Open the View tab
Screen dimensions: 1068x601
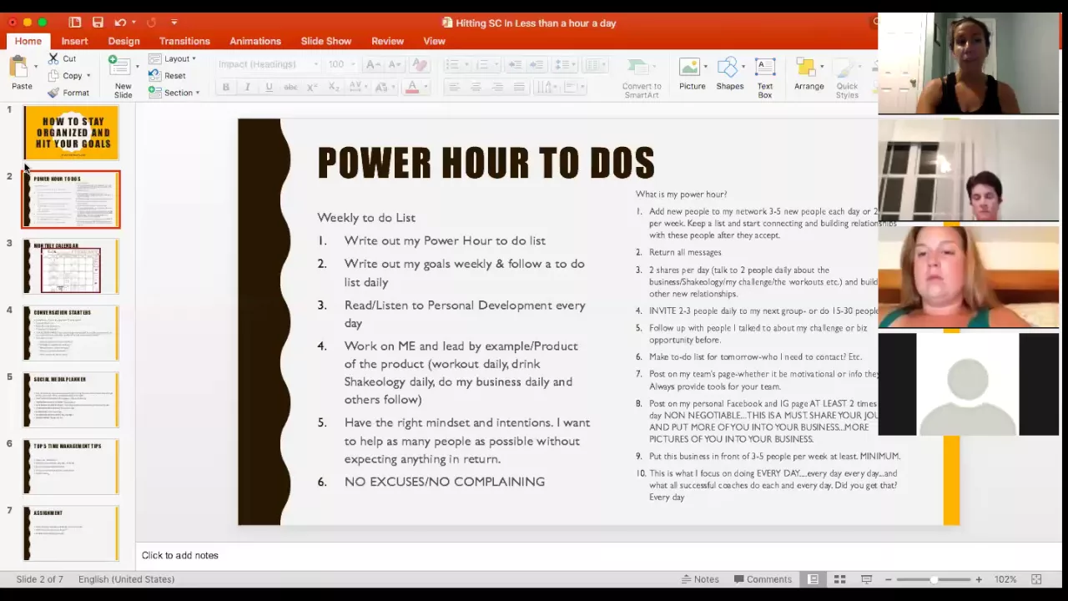point(434,41)
